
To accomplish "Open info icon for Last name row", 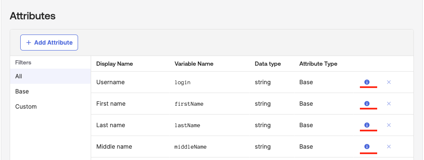I will [367, 125].
